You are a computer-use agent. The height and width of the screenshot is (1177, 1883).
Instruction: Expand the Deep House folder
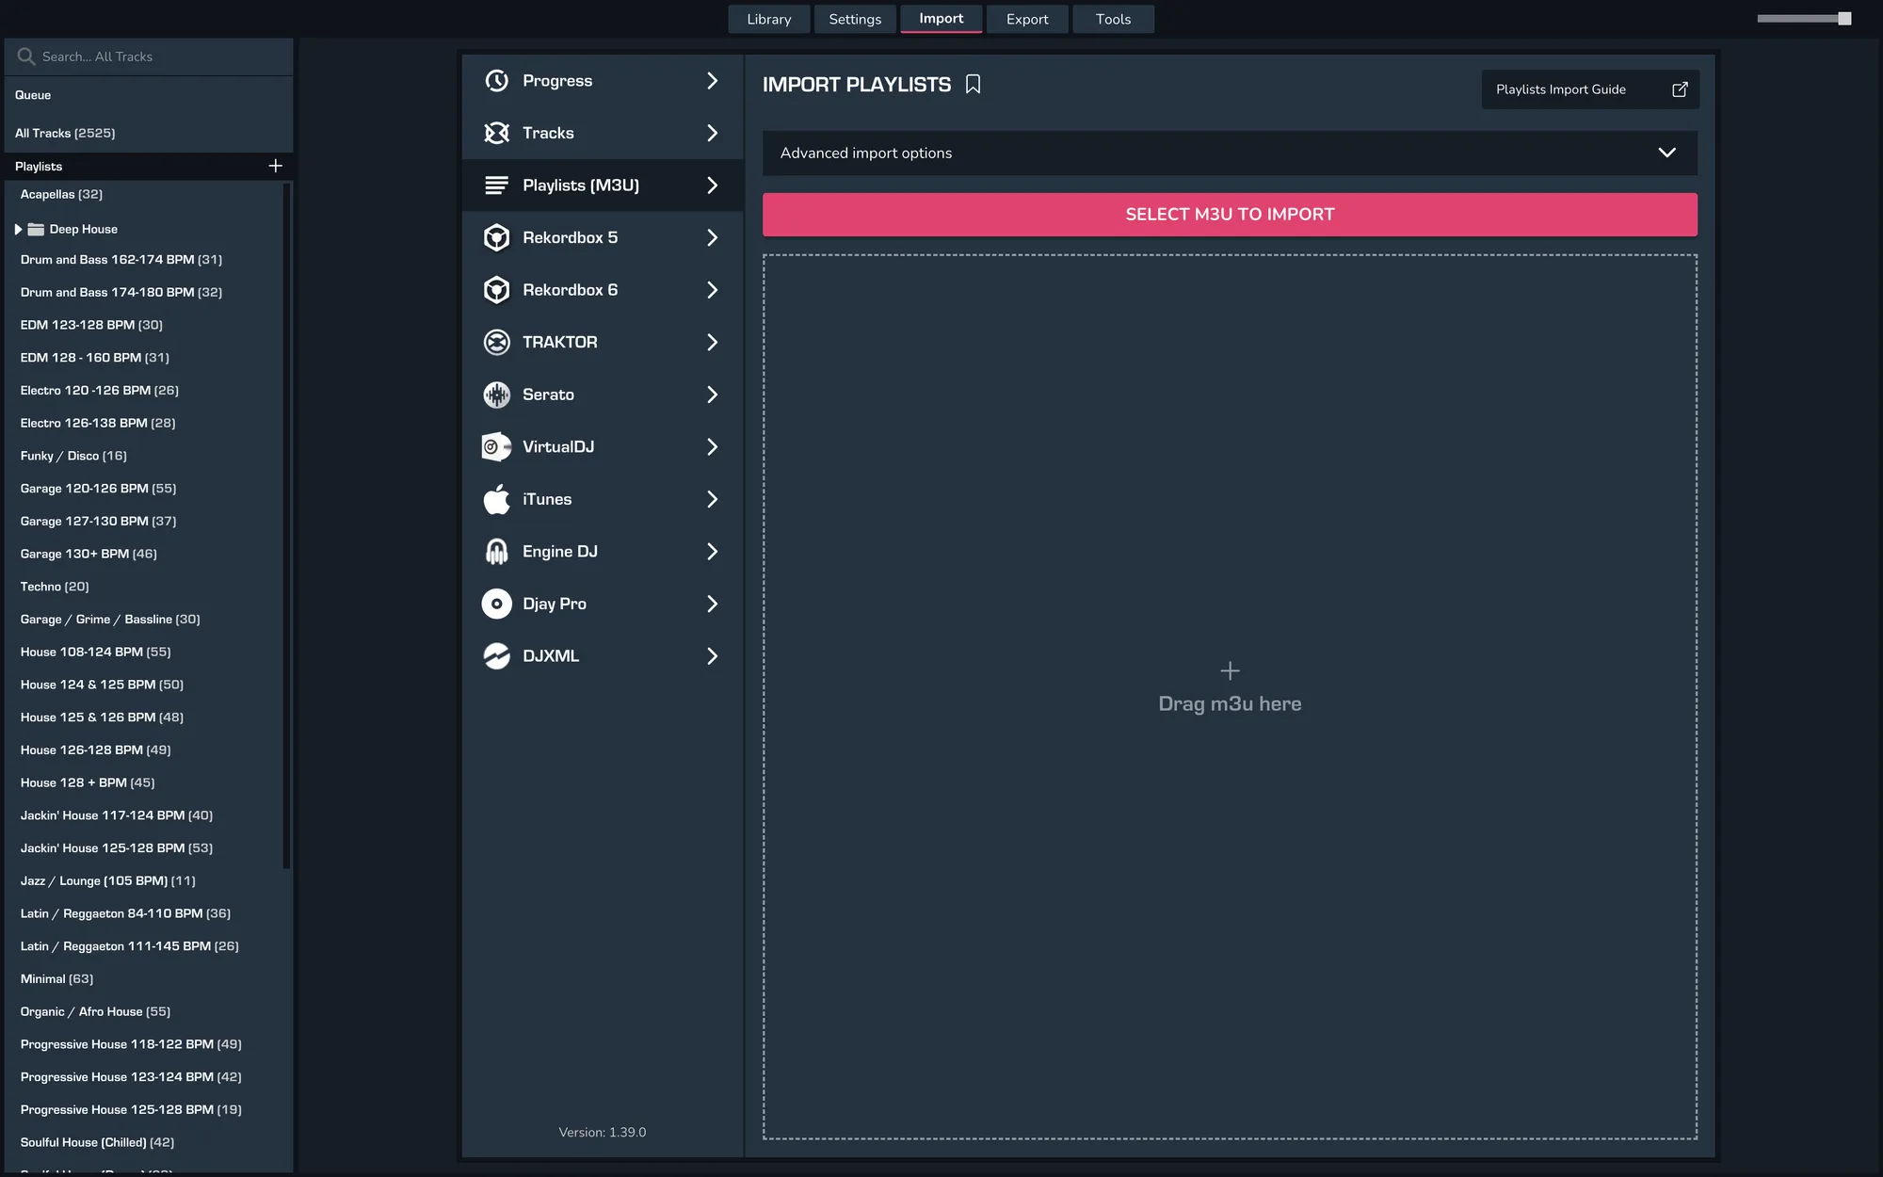[18, 229]
